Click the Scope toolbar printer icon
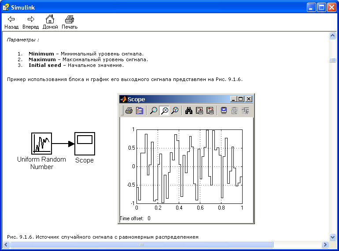 tap(129, 111)
